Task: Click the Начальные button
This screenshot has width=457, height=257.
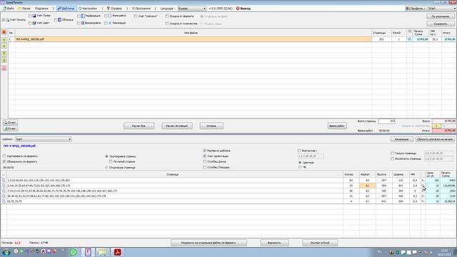Action: click(x=401, y=139)
